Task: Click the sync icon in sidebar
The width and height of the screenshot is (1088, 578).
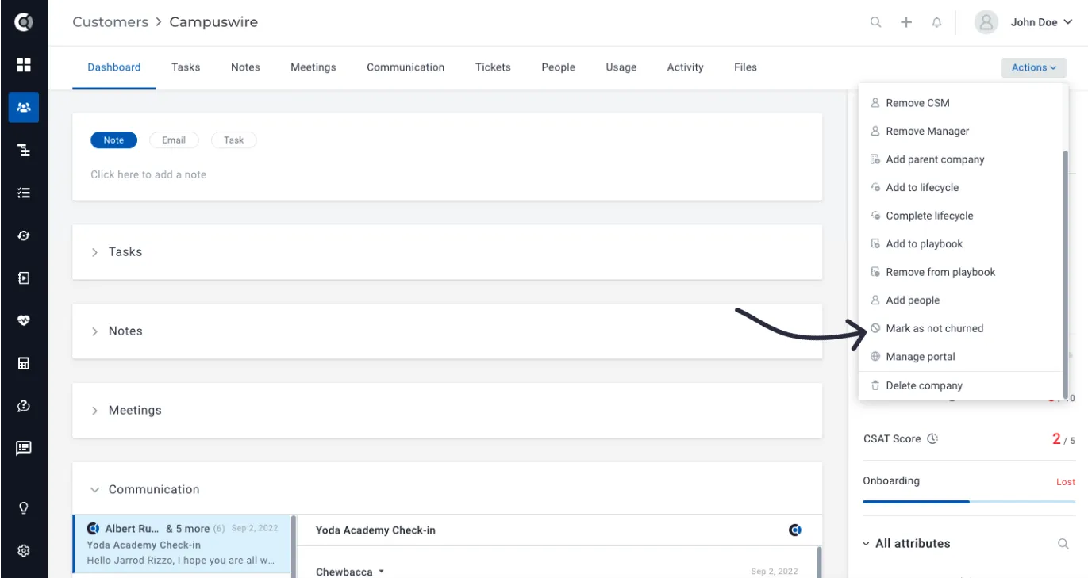Action: pos(24,235)
